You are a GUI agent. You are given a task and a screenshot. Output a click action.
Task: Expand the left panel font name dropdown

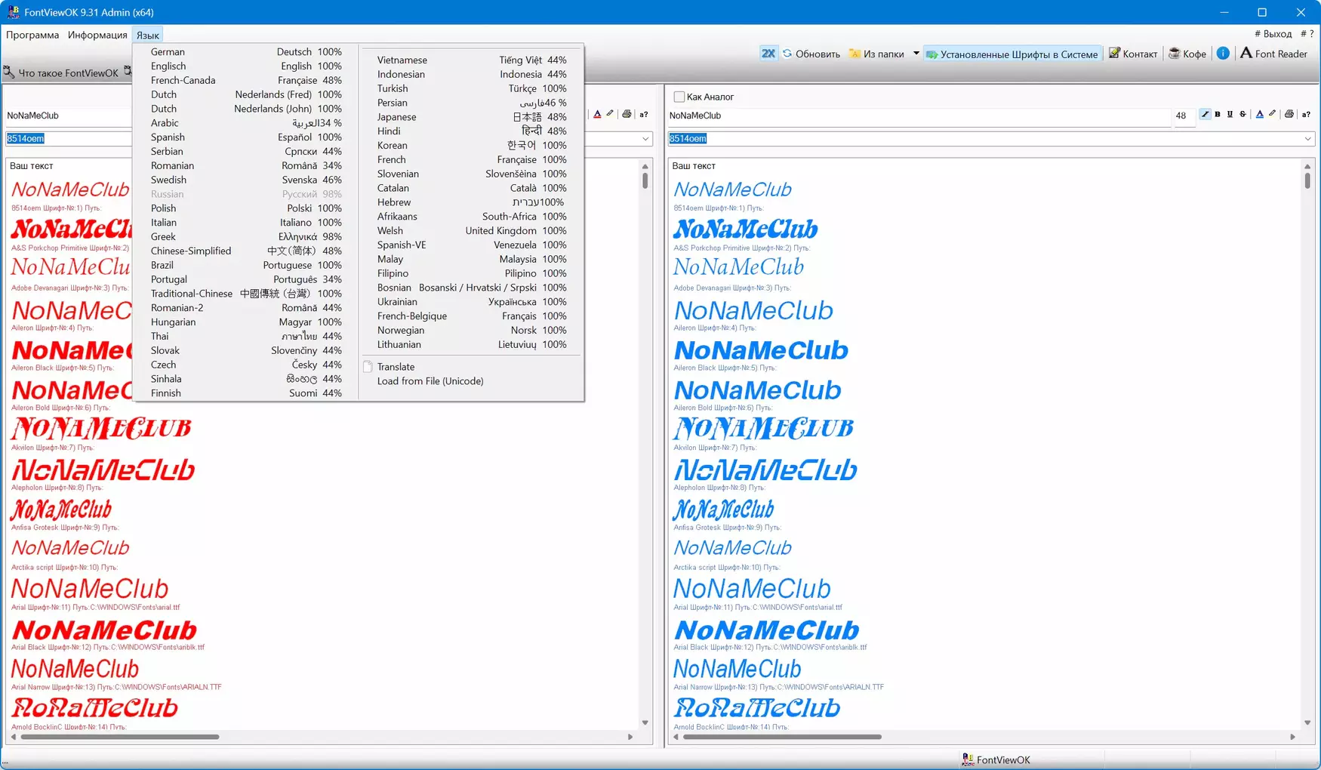(645, 139)
